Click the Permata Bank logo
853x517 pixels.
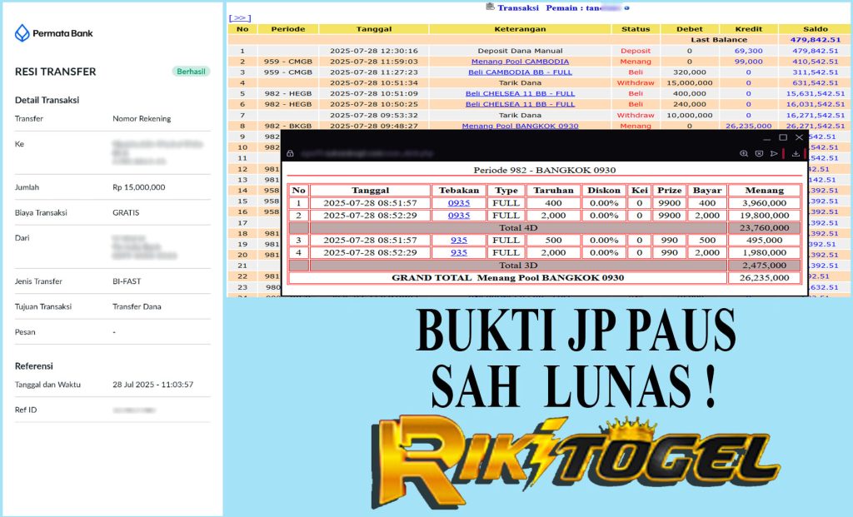click(x=54, y=34)
